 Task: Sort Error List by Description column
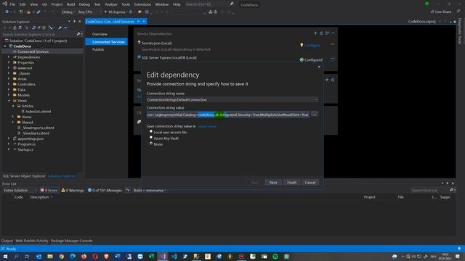pos(39,197)
